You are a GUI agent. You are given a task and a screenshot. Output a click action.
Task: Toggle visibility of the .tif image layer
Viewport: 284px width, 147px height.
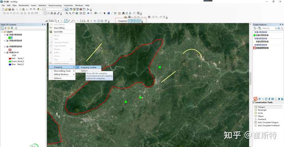pyautogui.click(x=7, y=52)
